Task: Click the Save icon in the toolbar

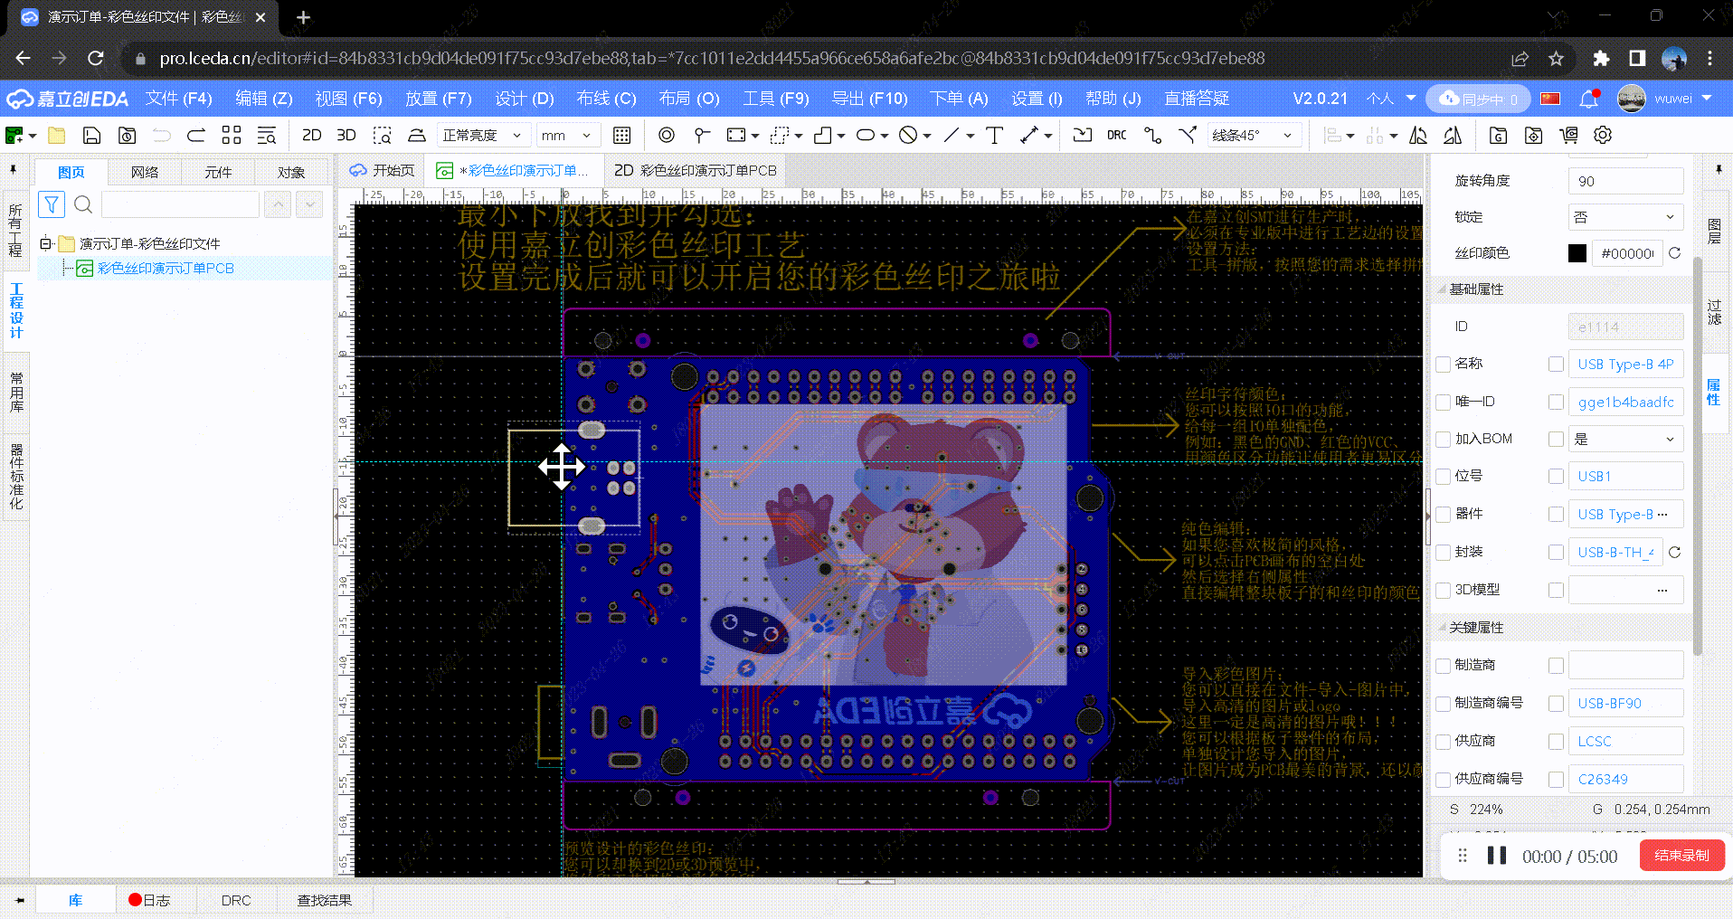Action: (x=91, y=136)
